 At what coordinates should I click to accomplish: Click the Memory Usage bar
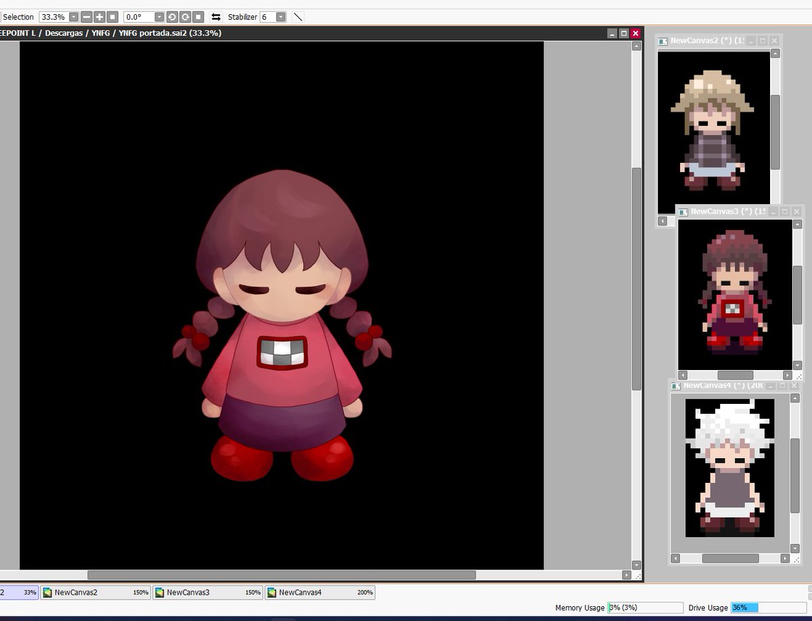click(x=646, y=607)
